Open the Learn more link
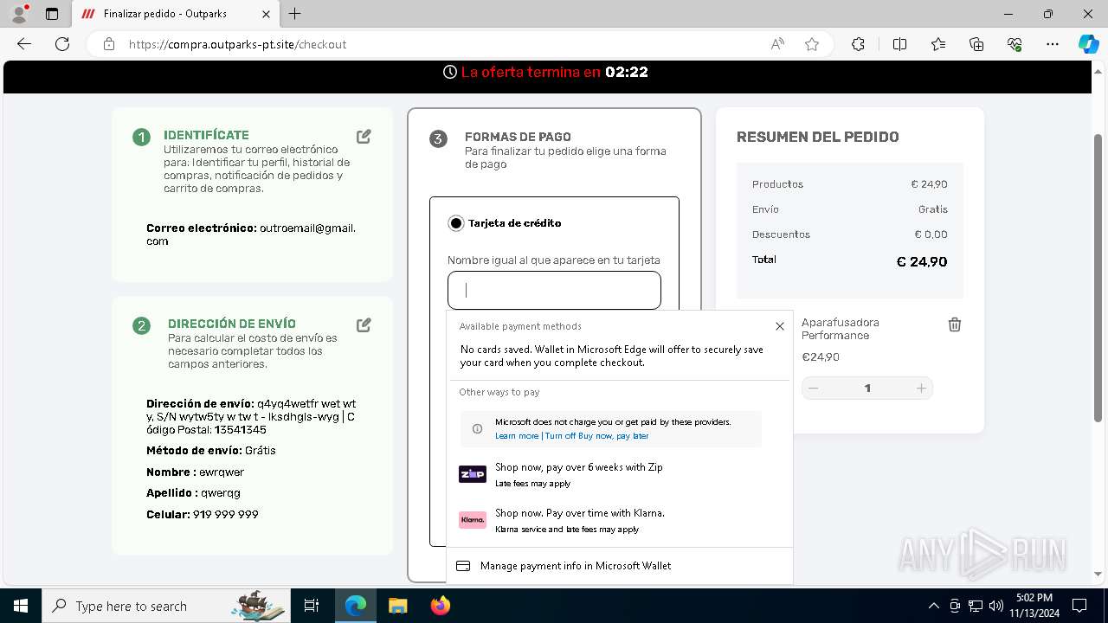Image resolution: width=1108 pixels, height=623 pixels. tap(517, 436)
